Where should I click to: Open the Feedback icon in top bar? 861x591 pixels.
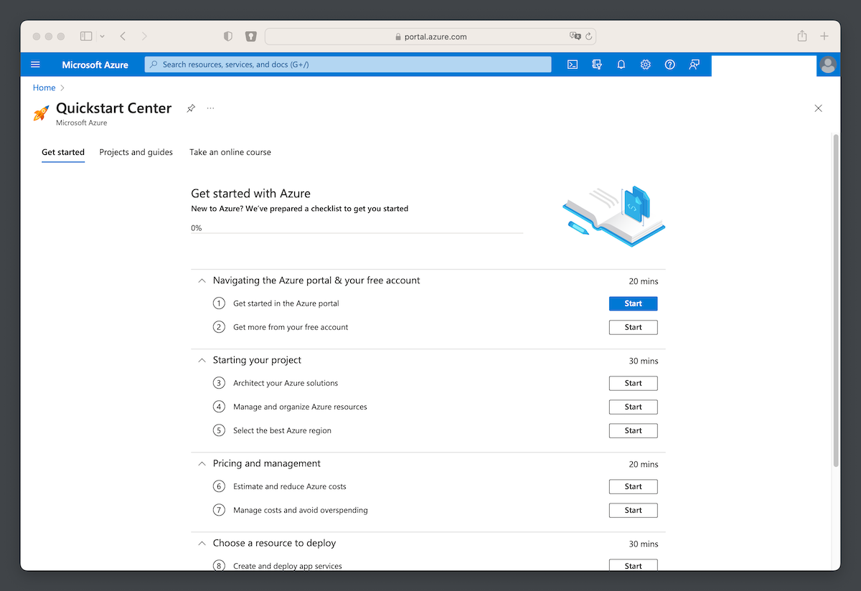(694, 65)
